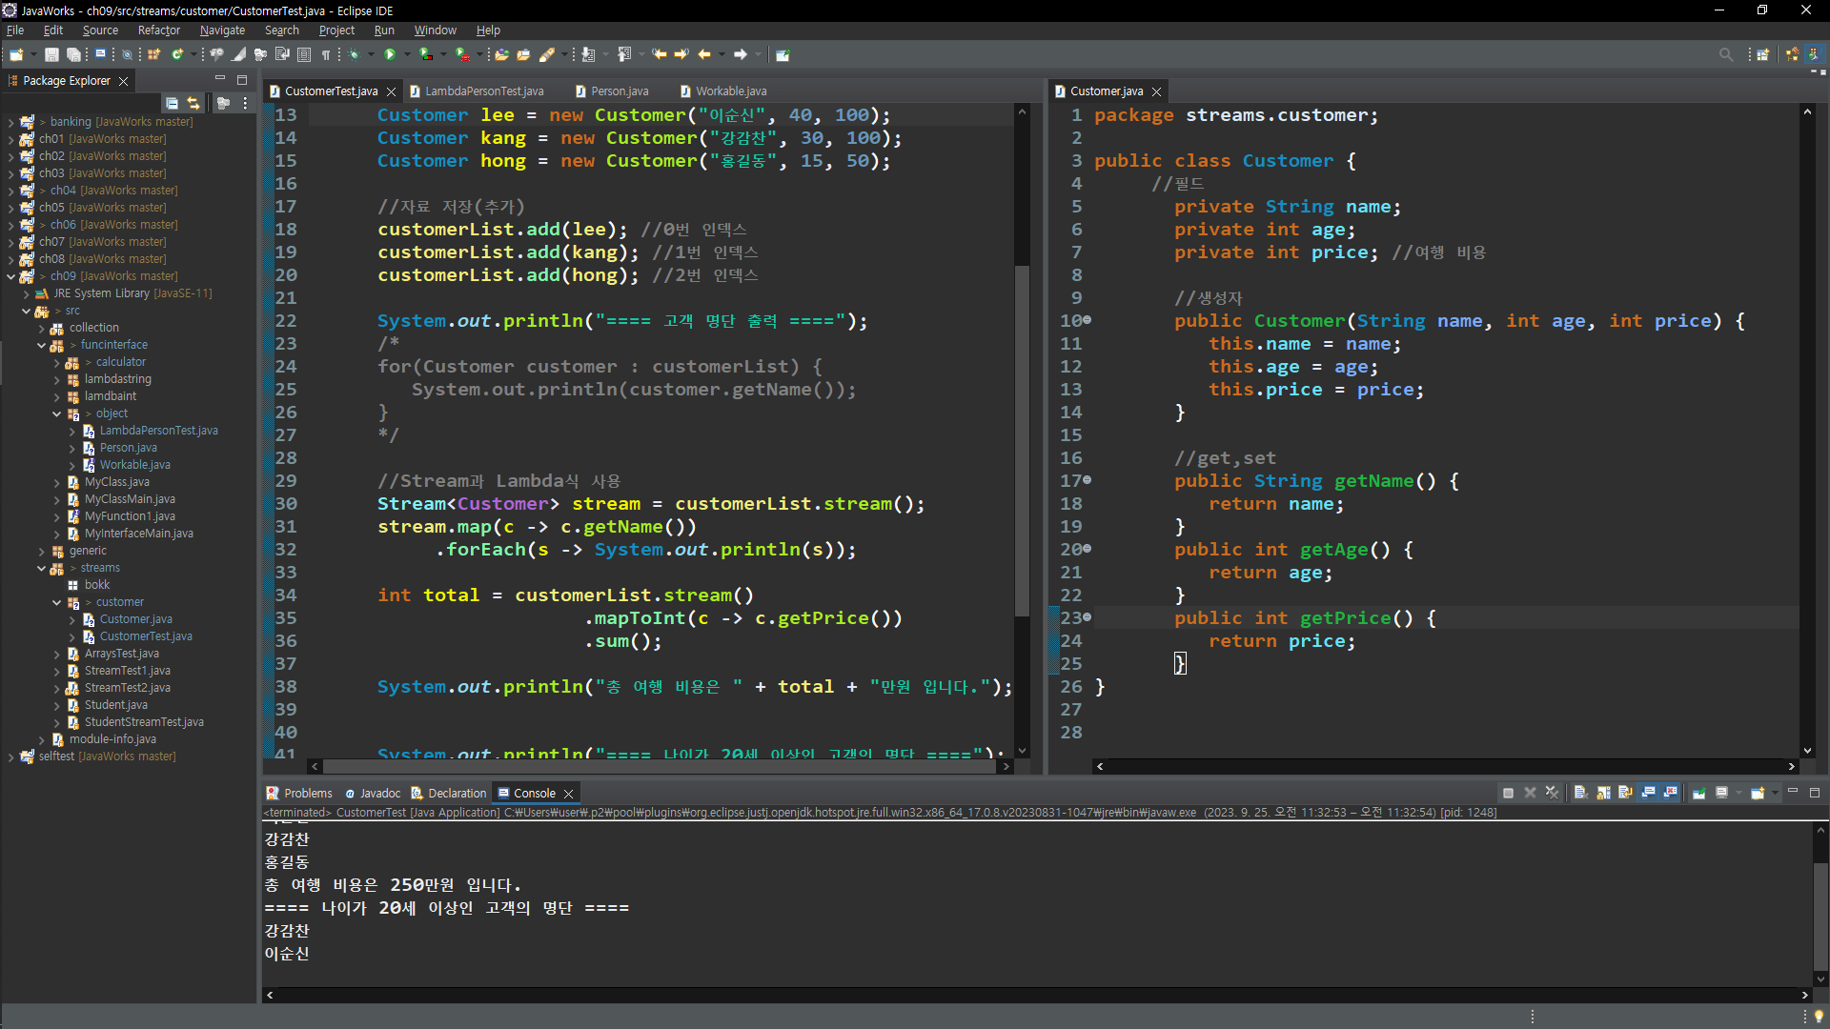
Task: Click the Save All toolbar icon
Action: [73, 54]
